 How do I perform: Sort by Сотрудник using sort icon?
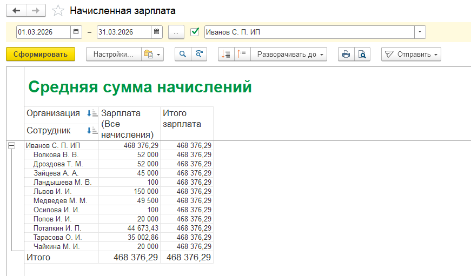[92, 131]
